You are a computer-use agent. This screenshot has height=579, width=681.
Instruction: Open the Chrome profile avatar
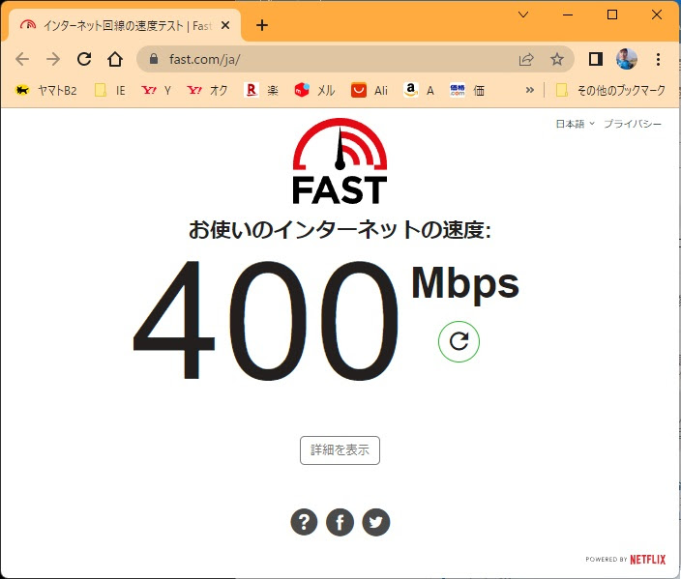(627, 59)
